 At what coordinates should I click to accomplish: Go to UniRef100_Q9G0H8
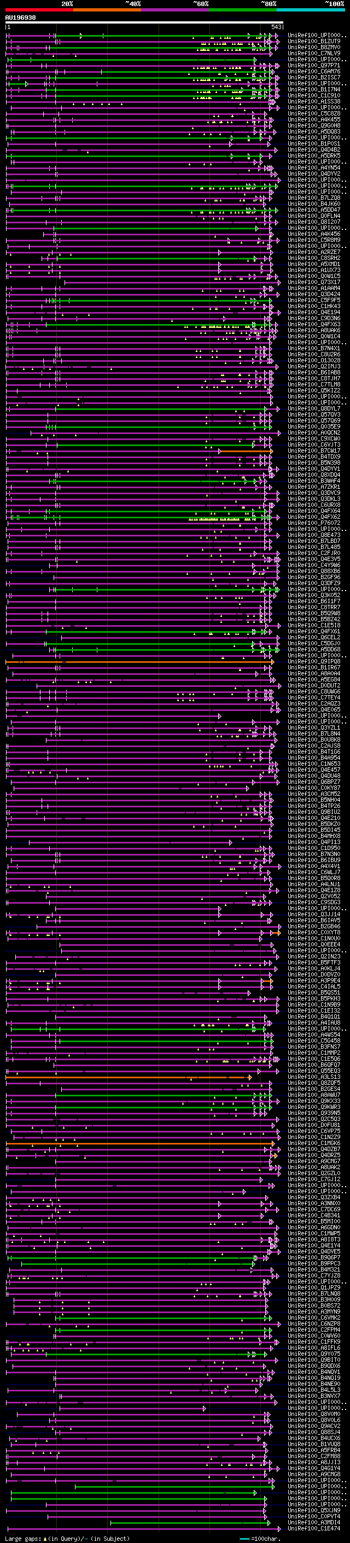(314, 126)
